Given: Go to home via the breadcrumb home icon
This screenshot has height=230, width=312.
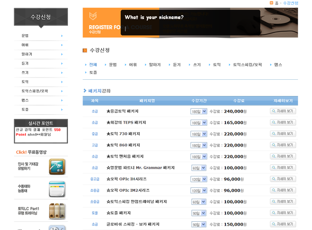Looking at the screenshot, I should pyautogui.click(x=271, y=3).
